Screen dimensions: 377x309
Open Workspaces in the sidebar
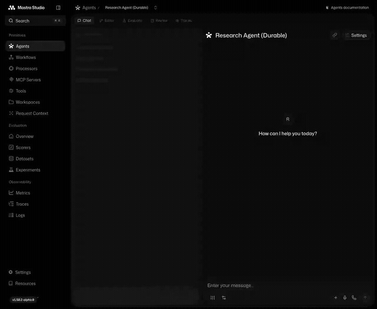[x=35, y=102]
